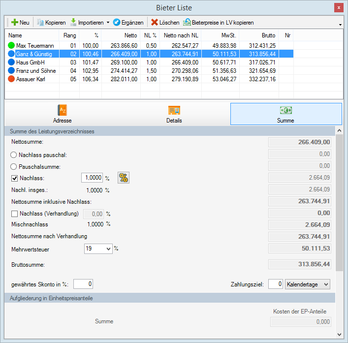Sort by the NL % column header

150,35
